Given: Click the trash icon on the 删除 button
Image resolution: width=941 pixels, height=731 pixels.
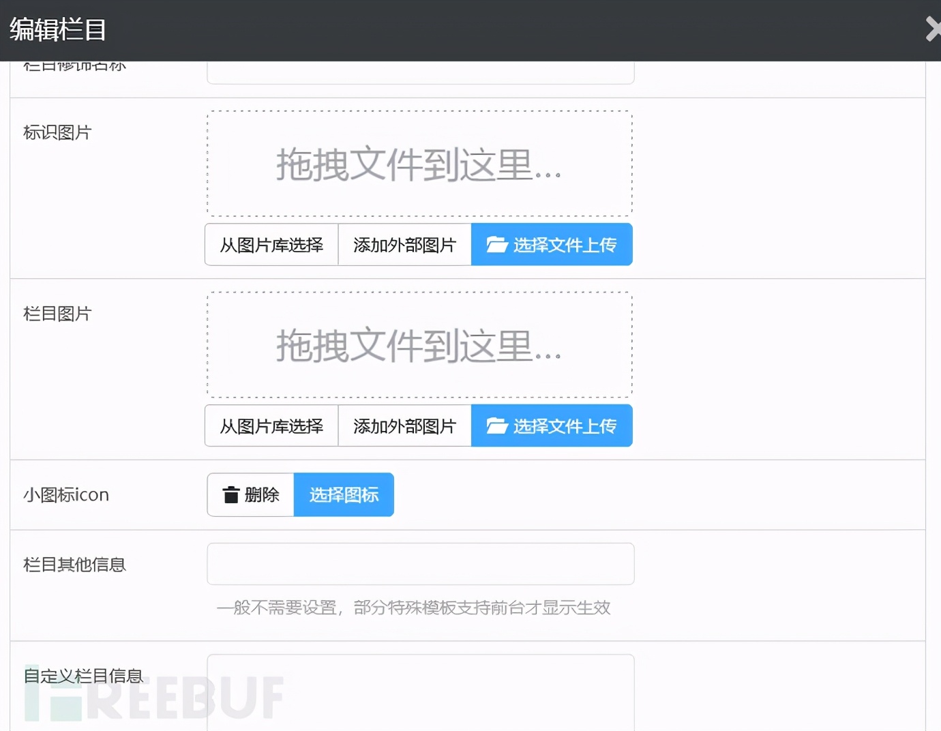Looking at the screenshot, I should tap(233, 495).
